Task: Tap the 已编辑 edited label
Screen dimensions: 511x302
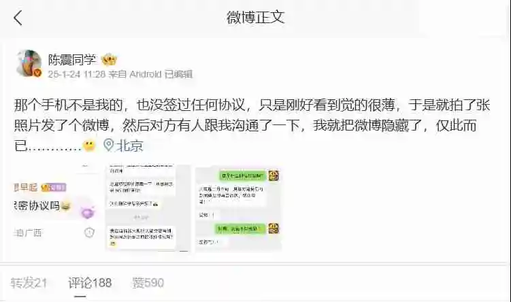Action: pyautogui.click(x=178, y=74)
